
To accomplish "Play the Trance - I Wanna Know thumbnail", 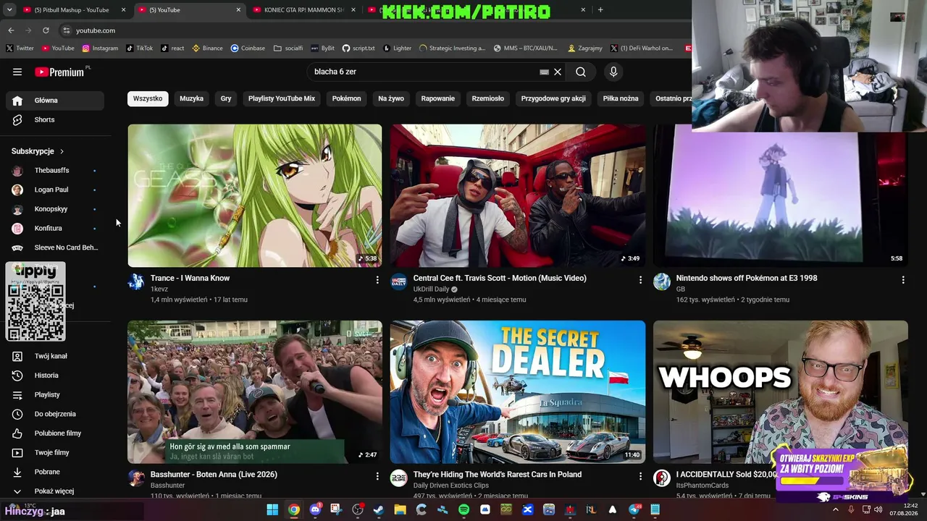I will 255,195.
